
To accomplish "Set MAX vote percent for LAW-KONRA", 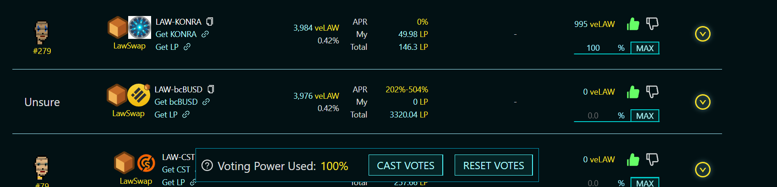I will click(645, 48).
